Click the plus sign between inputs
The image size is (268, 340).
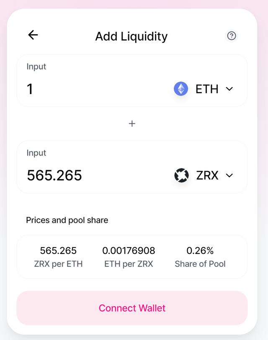point(132,124)
